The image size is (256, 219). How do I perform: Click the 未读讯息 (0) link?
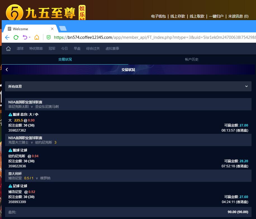pyautogui.click(x=238, y=16)
